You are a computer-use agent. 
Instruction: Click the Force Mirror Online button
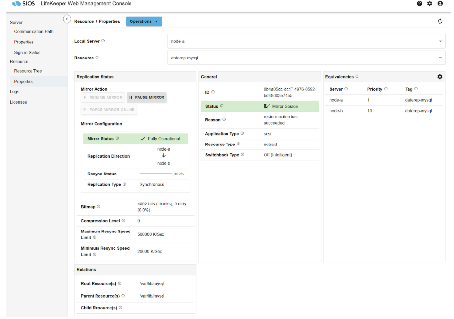[x=109, y=110]
